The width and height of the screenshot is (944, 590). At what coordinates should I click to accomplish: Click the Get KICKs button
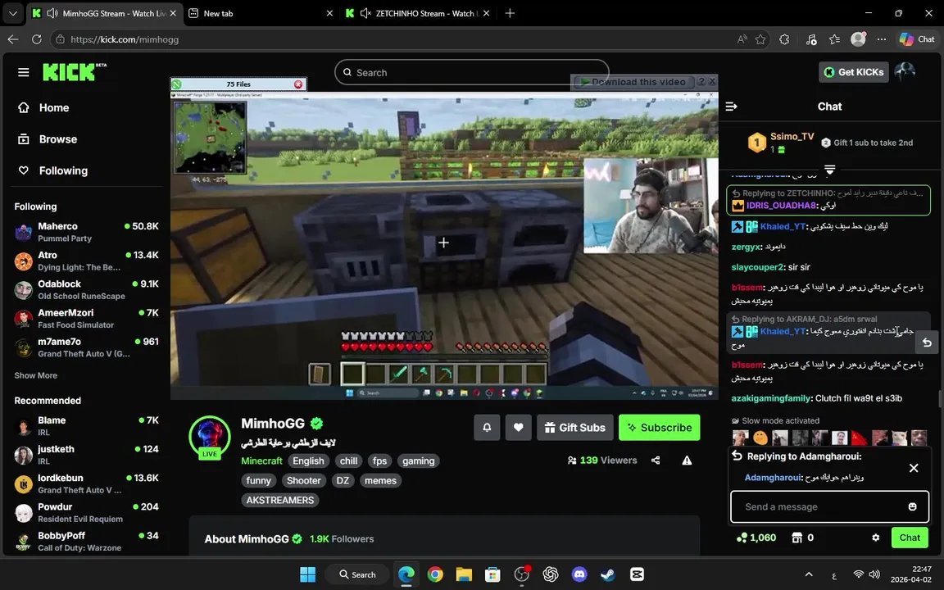(854, 72)
